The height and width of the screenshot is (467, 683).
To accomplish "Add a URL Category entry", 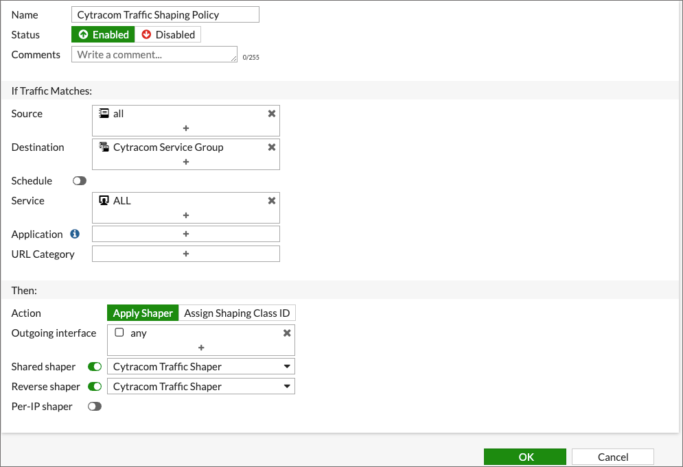I will [x=185, y=254].
